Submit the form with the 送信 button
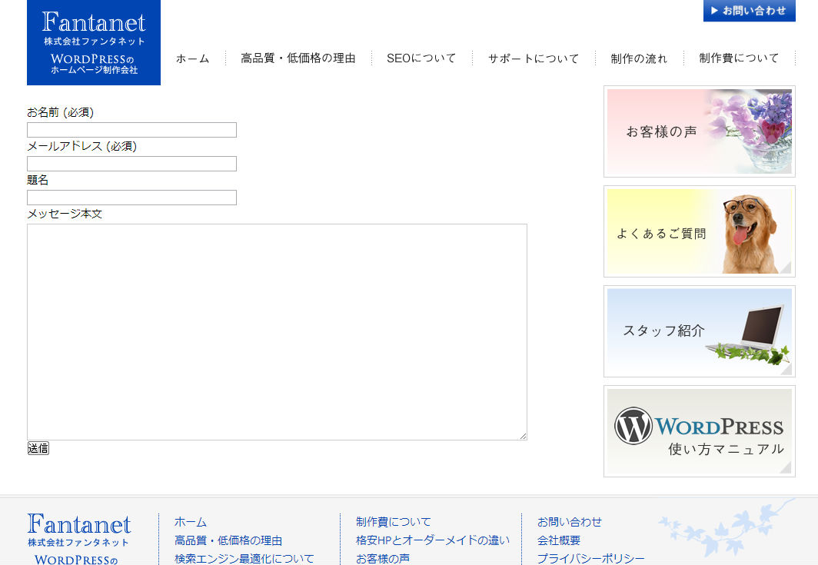This screenshot has width=818, height=565. click(x=38, y=448)
